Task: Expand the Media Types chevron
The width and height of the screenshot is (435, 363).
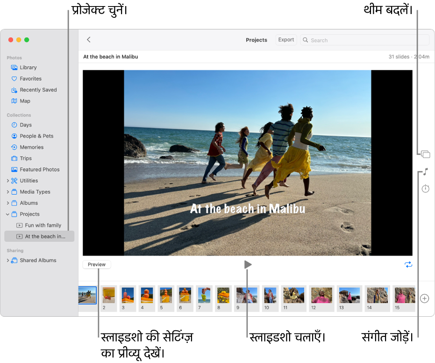Action: [x=8, y=192]
